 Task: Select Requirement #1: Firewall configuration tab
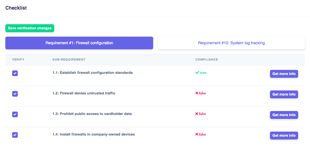79,43
